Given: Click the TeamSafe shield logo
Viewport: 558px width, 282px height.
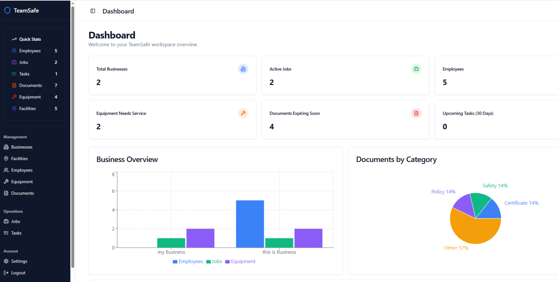Looking at the screenshot, I should (x=7, y=10).
